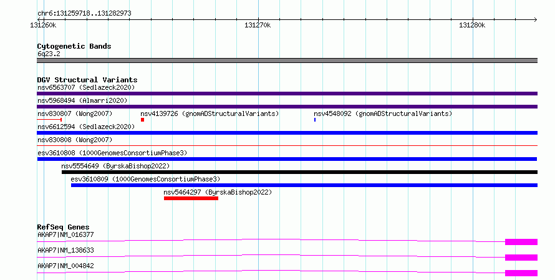
Task: Click the chr6:131259718..131282973 coordinate label
Action: click(84, 13)
